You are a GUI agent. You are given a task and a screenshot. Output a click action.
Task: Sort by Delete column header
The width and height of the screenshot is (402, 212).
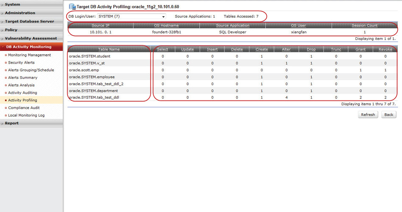(237, 49)
